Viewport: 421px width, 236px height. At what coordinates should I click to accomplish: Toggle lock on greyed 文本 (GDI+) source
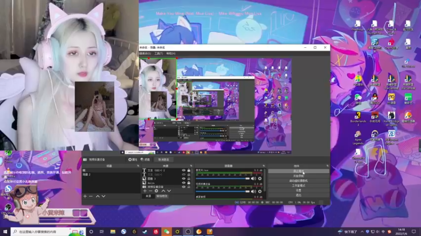189,175
